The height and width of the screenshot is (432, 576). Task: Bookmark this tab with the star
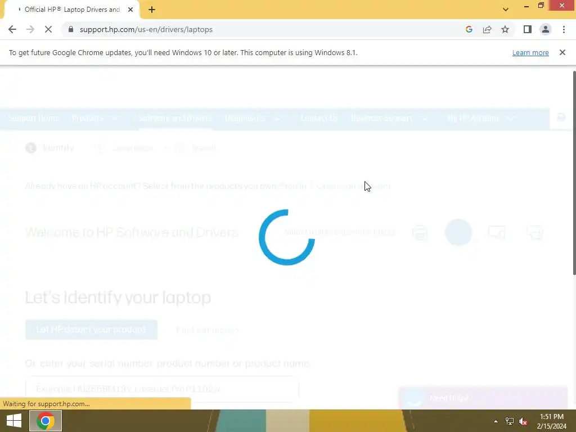pos(505,29)
